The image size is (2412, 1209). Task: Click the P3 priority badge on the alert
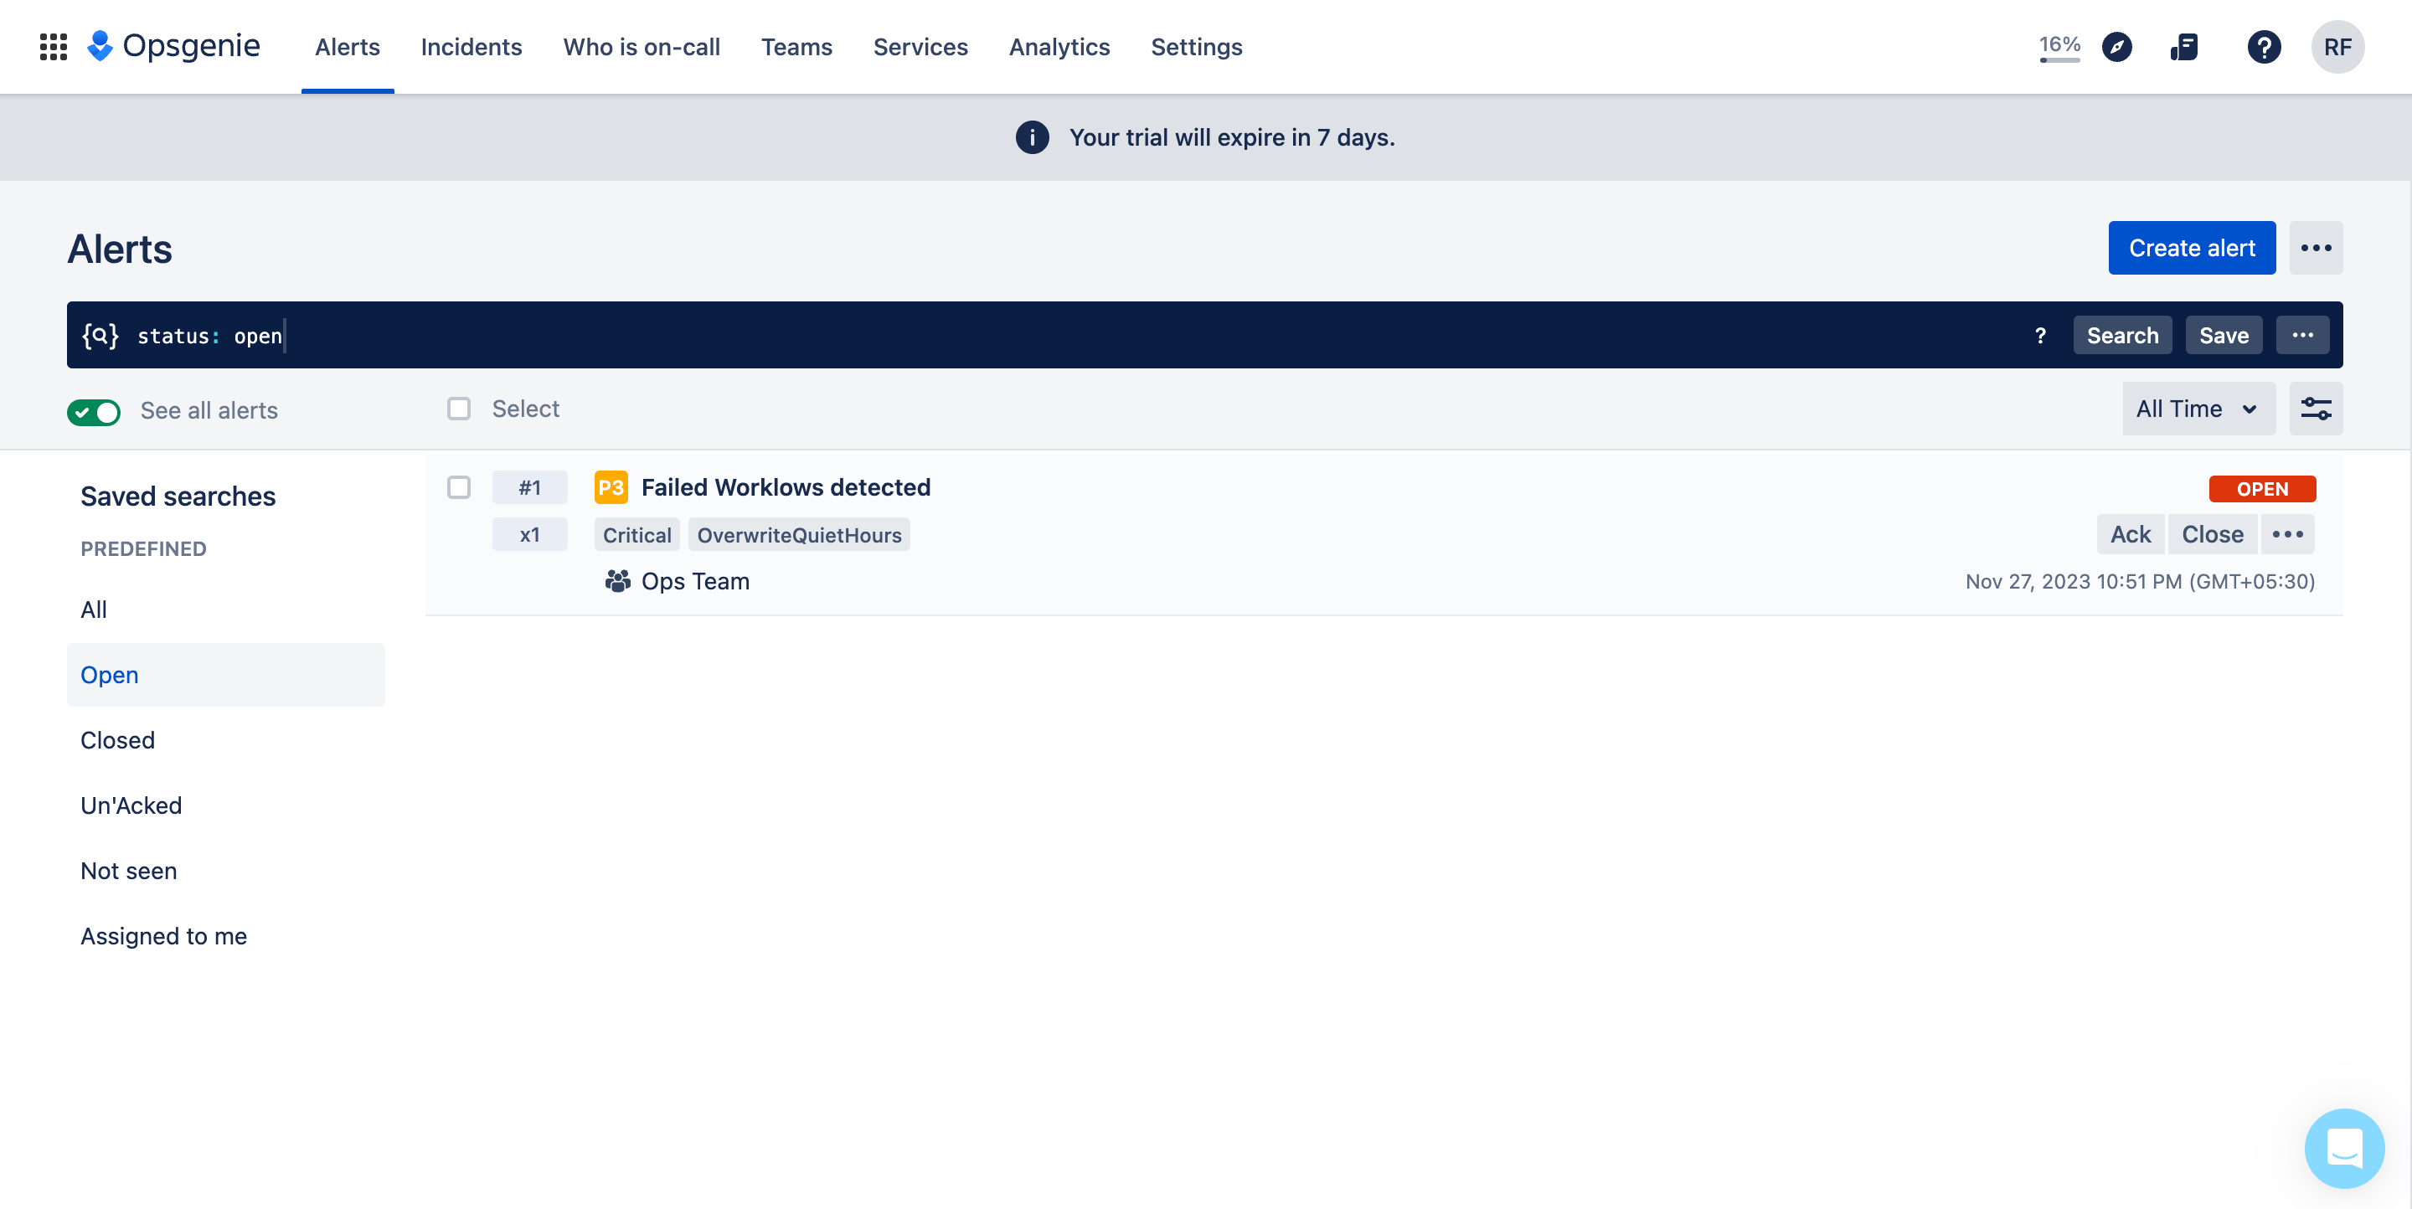tap(611, 486)
